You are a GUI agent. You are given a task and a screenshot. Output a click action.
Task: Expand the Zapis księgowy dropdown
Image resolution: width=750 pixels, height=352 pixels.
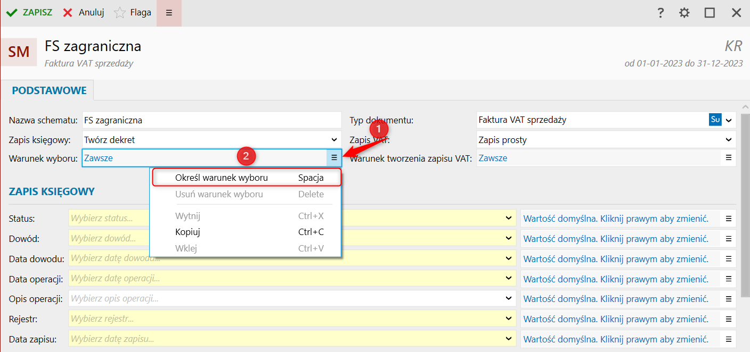335,140
